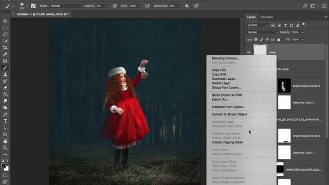Choose Delete Layer in context menu
Image resolution: width=329 pixels, height=185 pixels.
click(x=221, y=83)
